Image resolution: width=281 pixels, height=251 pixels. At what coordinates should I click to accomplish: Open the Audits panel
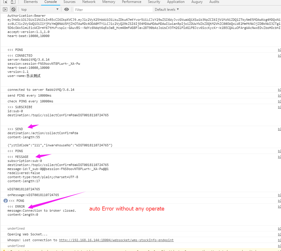pos(214,2)
